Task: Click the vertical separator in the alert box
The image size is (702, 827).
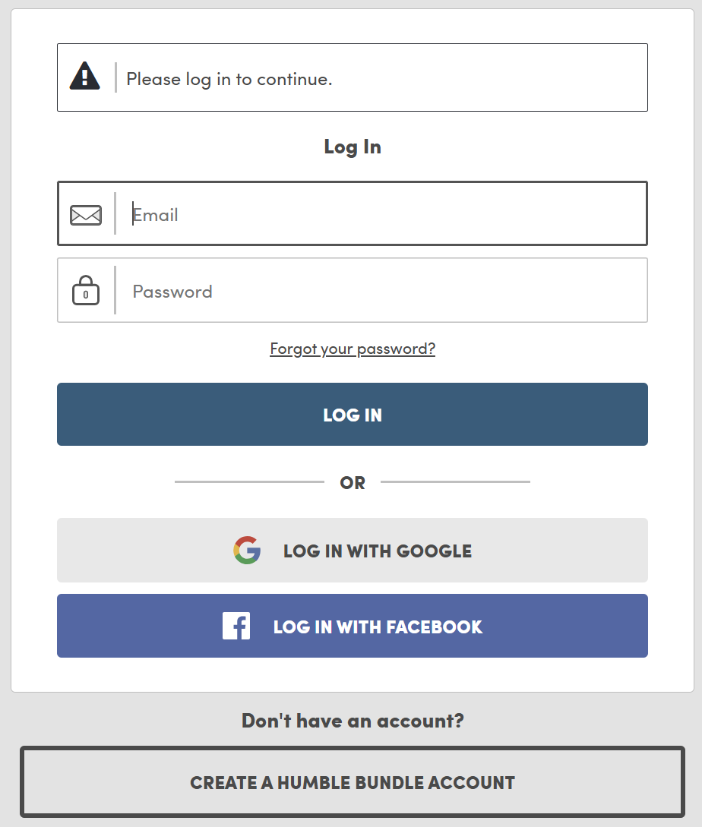Action: 115,77
